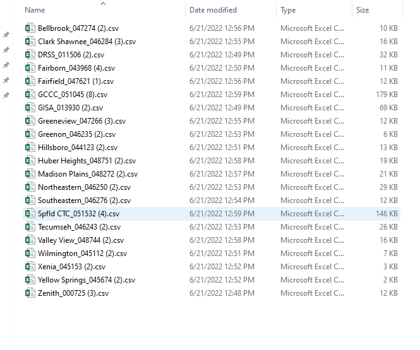
Task: Click the 7 KB size of Wilmington file
Action: pos(390,254)
